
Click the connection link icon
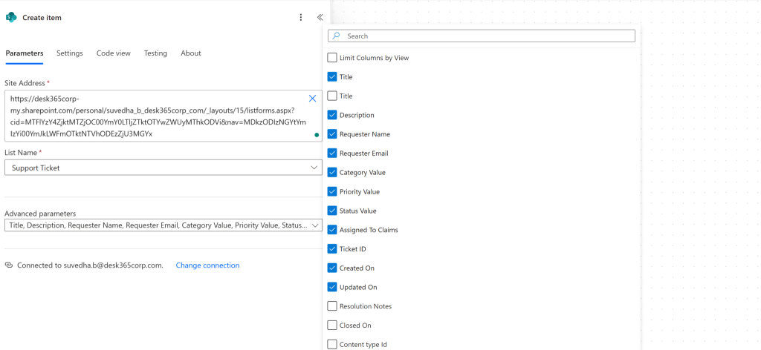(x=9, y=265)
